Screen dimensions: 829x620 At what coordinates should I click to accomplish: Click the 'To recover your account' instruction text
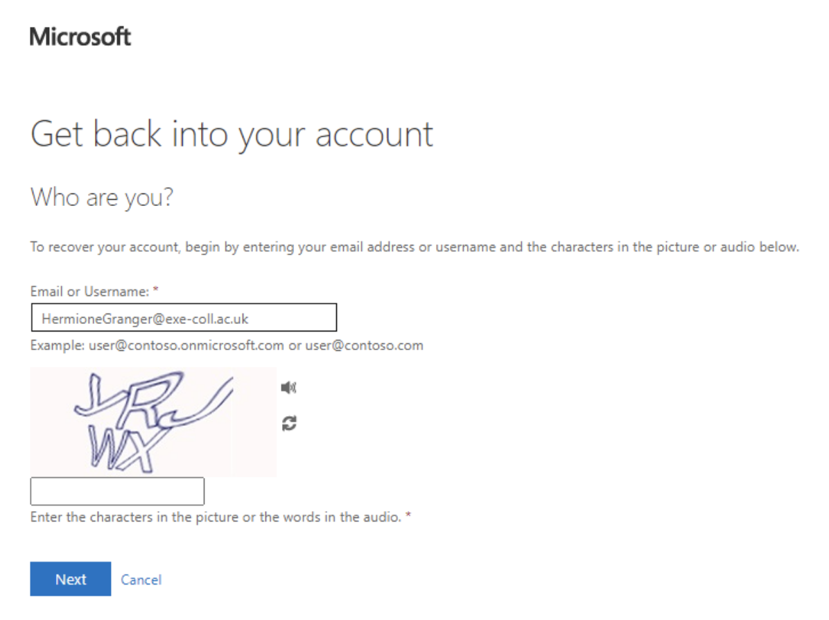414,247
